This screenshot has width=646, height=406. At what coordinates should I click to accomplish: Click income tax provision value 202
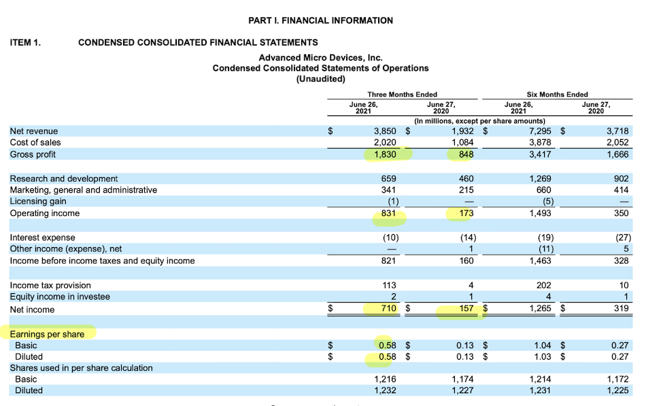[544, 285]
